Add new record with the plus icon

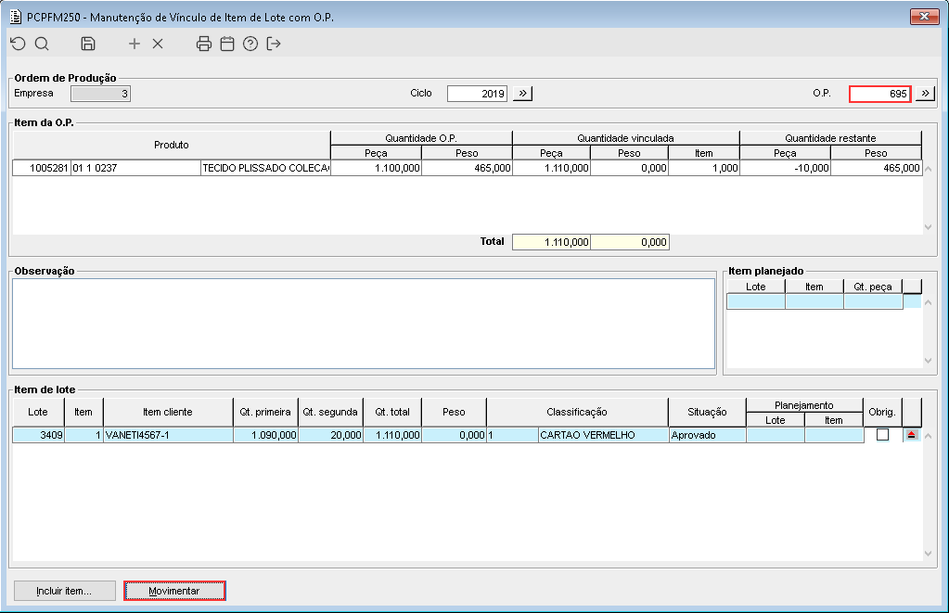pyautogui.click(x=135, y=44)
